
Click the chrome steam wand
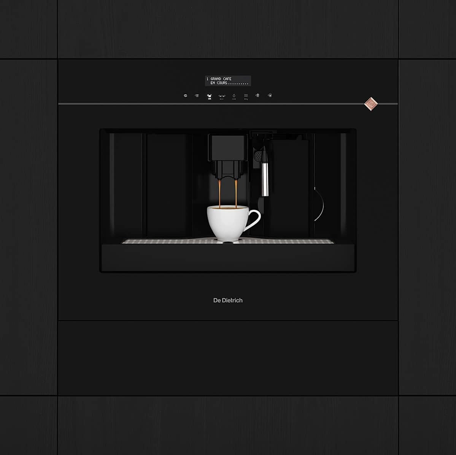[265, 177]
